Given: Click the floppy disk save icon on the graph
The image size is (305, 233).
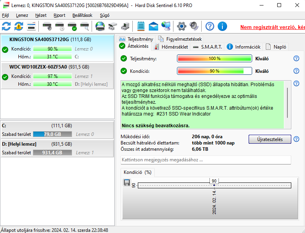Looking at the screenshot, I should pos(127,182).
